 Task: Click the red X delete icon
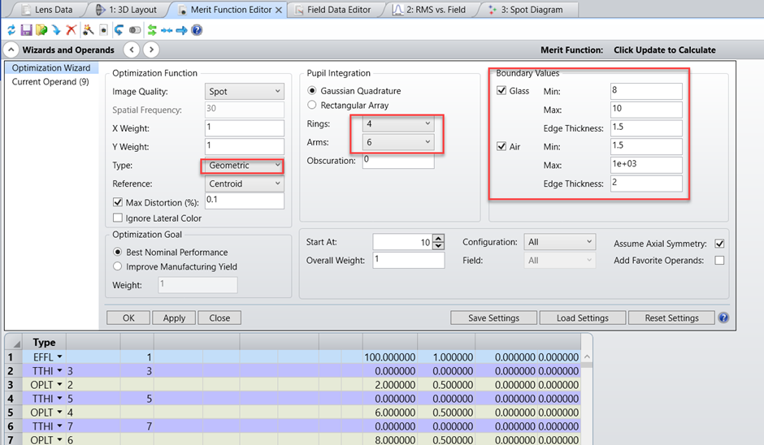pos(71,30)
